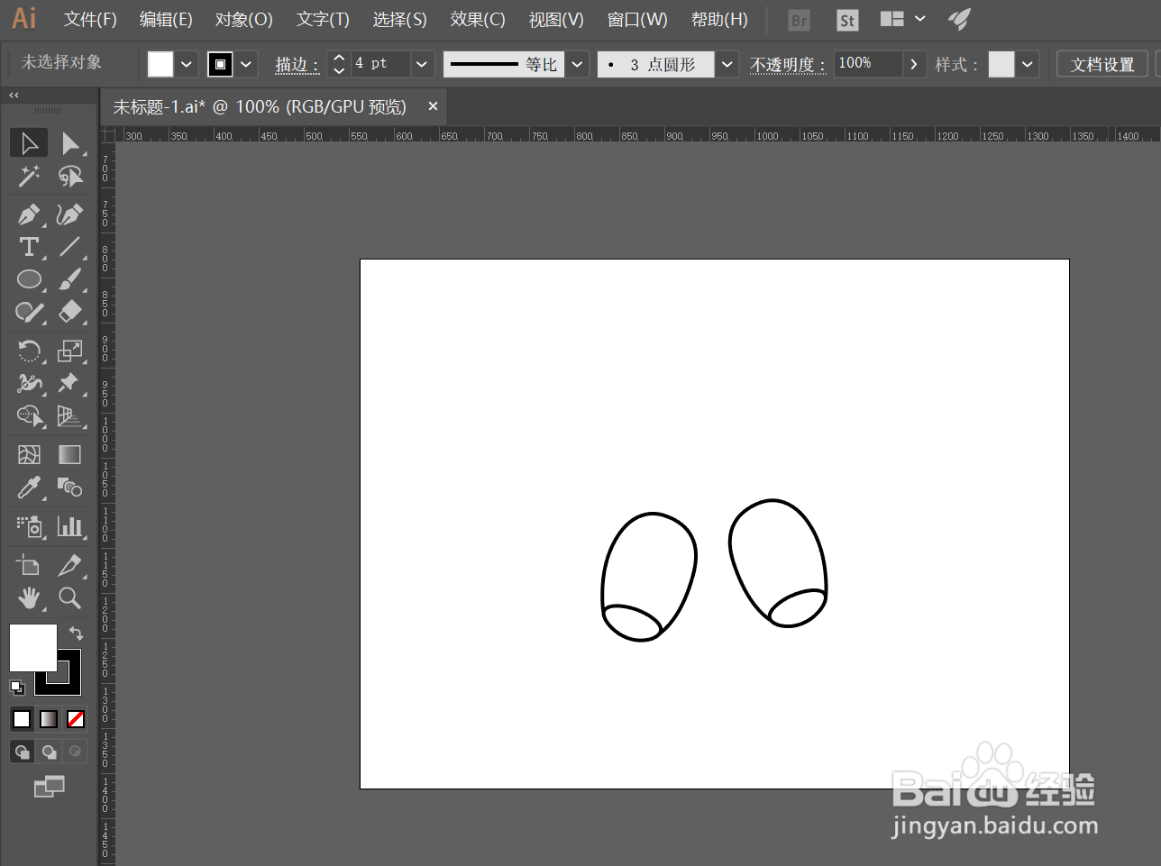Select the Scale tool
The width and height of the screenshot is (1161, 866).
pyautogui.click(x=69, y=351)
